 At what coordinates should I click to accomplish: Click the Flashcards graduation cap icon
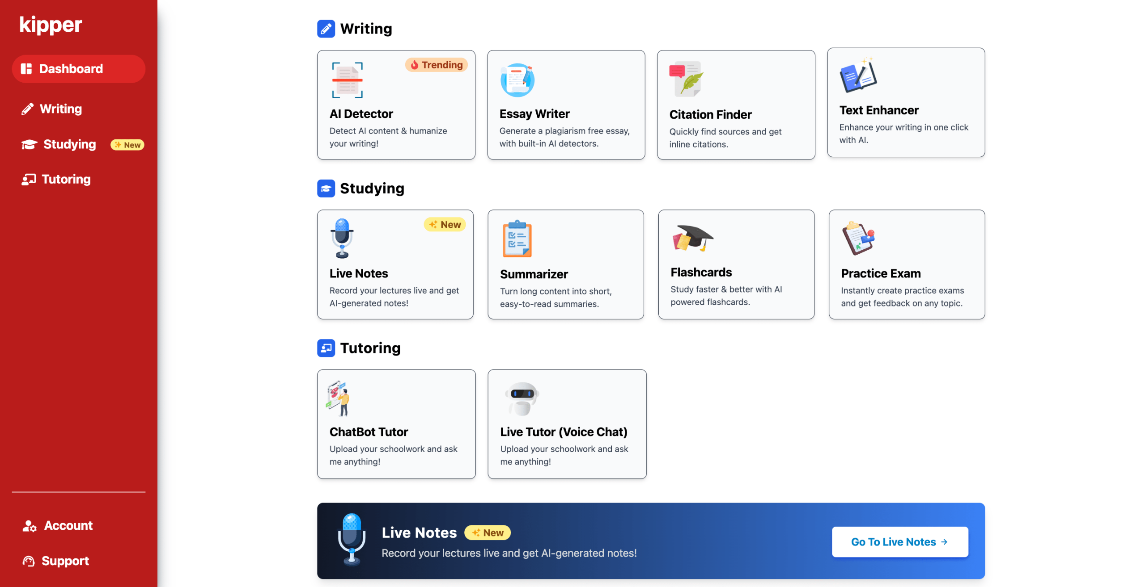(x=692, y=238)
